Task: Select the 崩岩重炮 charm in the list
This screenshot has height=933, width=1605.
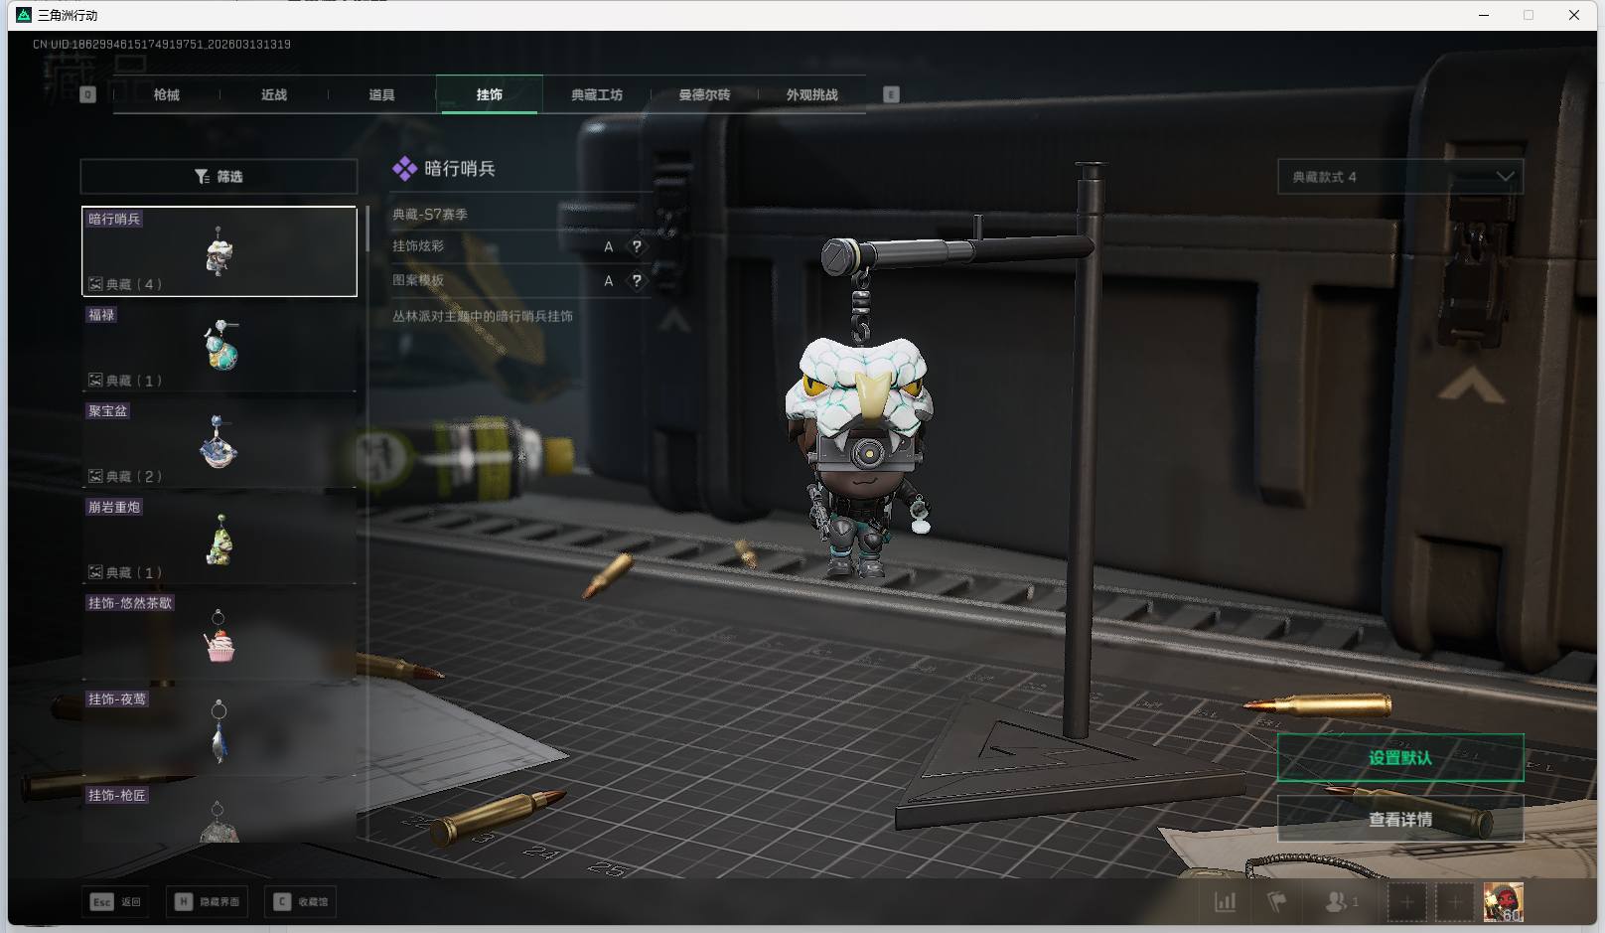Action: pos(219,540)
